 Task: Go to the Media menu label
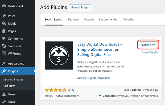12,24
